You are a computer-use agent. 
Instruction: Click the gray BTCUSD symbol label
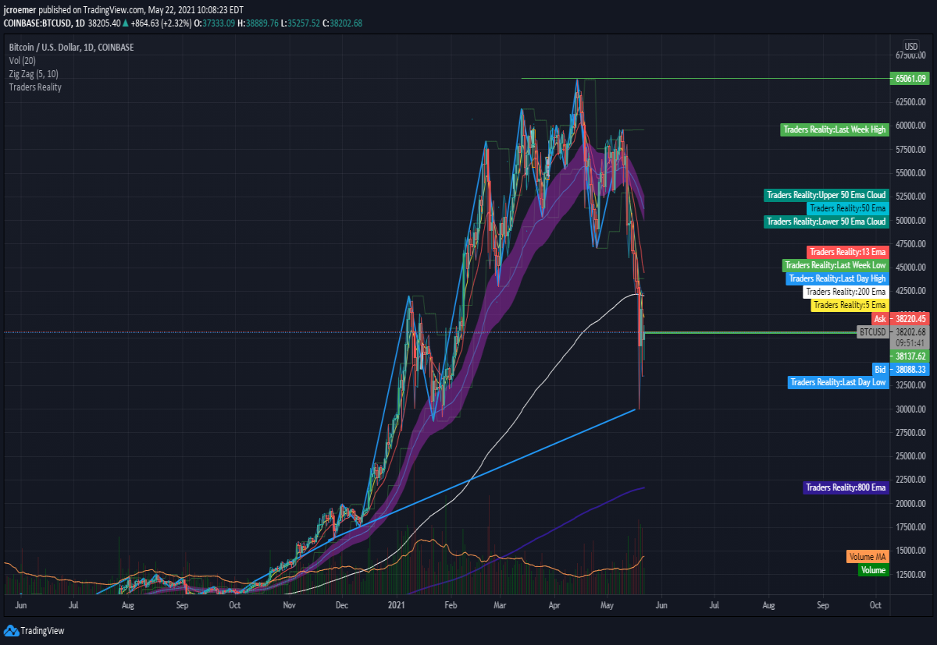[x=872, y=332]
